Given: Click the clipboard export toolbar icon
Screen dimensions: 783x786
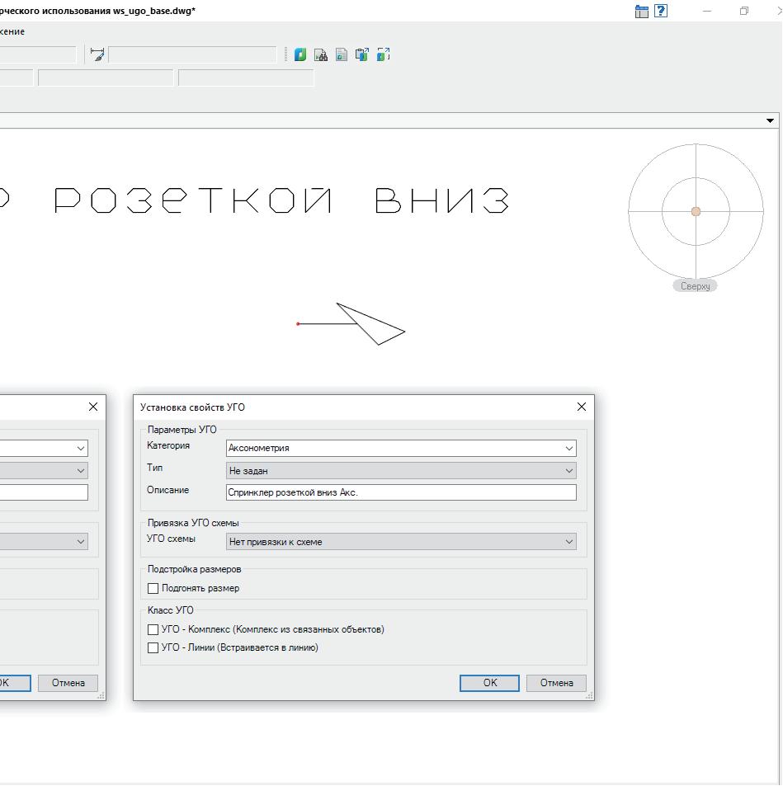Looking at the screenshot, I should 361,54.
